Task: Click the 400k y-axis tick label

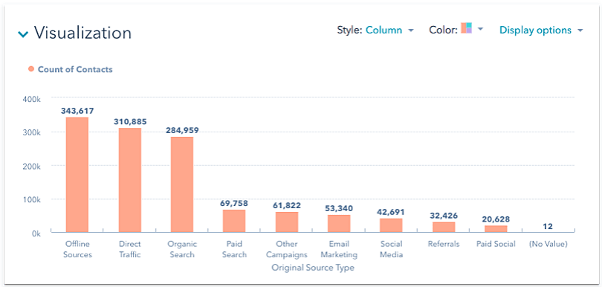Action: click(x=31, y=99)
